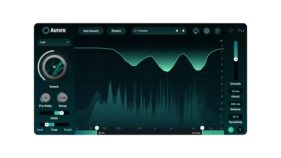
Task: Click the iZotope logo icon
Action: [x=231, y=31]
